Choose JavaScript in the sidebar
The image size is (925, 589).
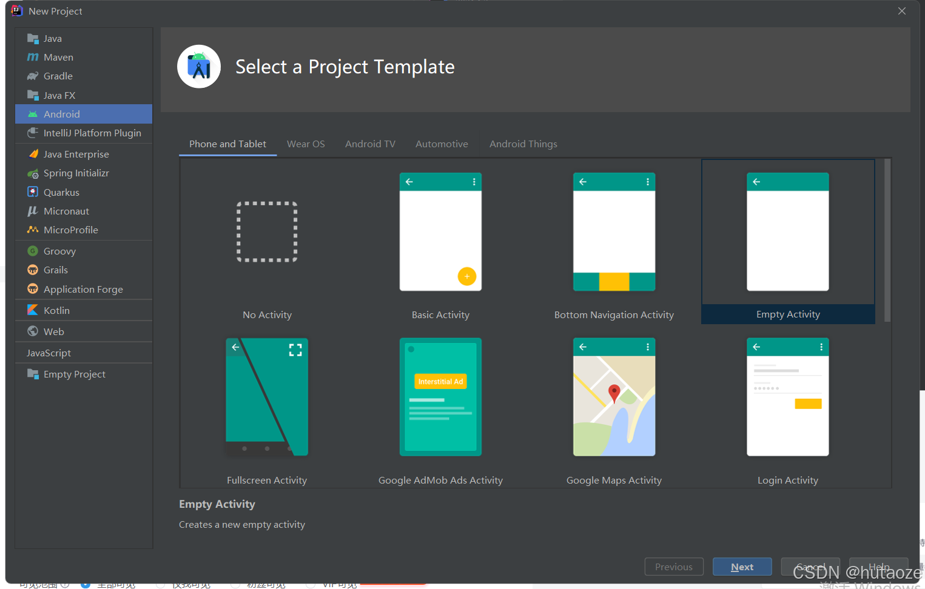point(84,353)
